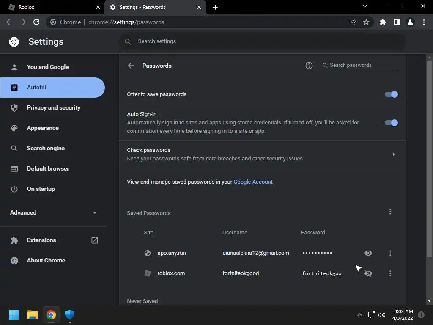Click the app.any.run site link
Viewport: 433px width, 325px height.
[172, 253]
